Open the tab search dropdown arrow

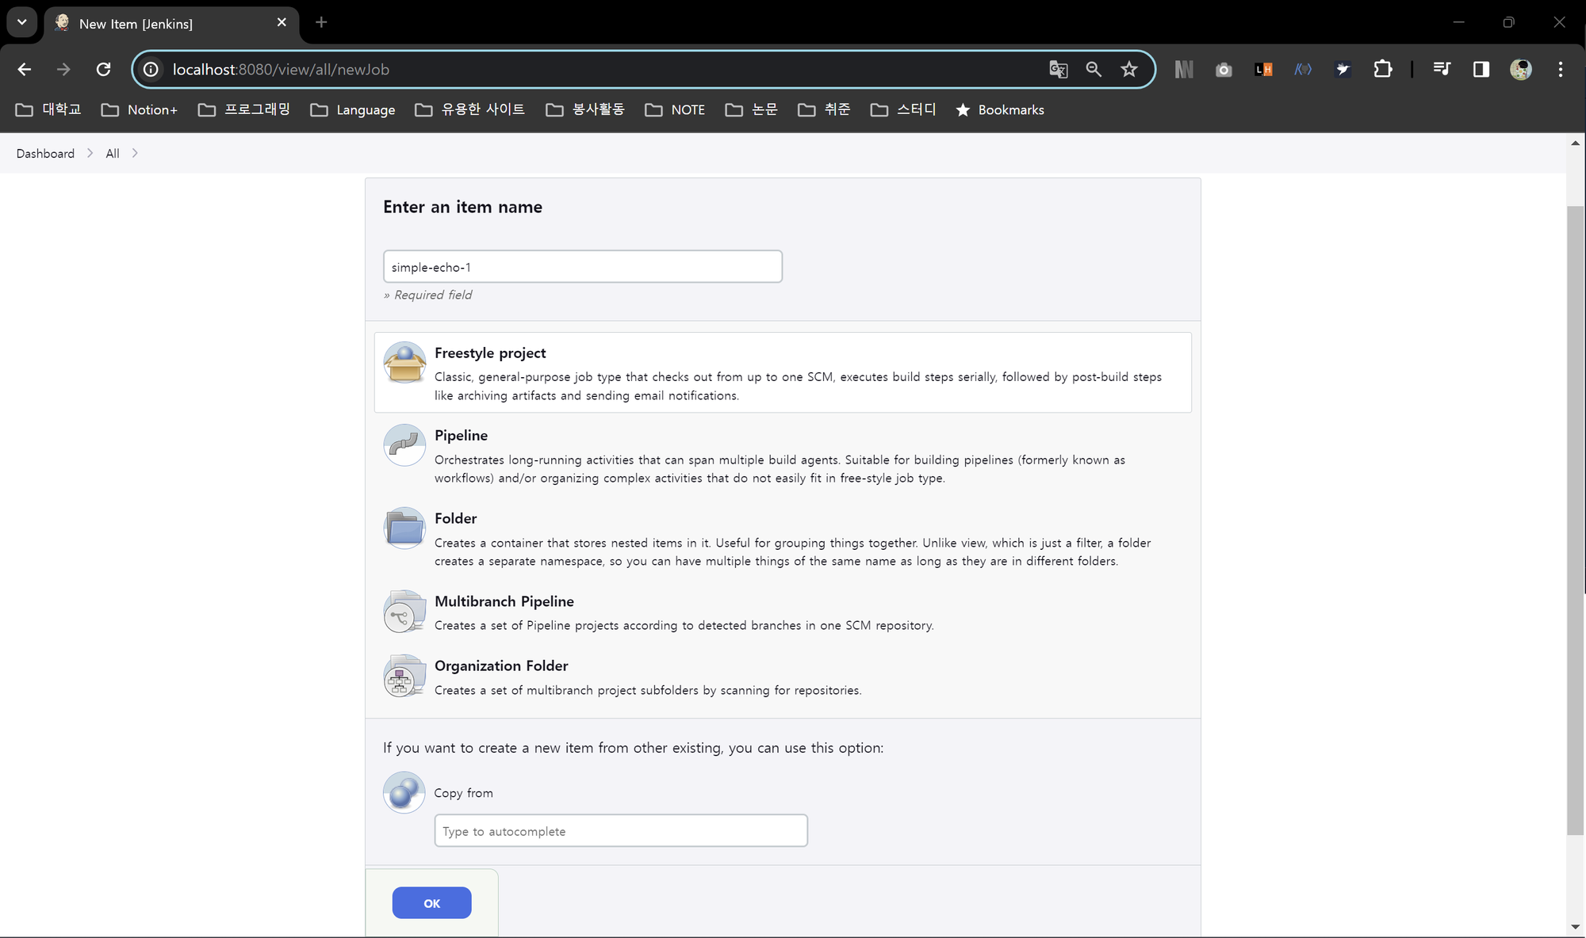click(21, 22)
